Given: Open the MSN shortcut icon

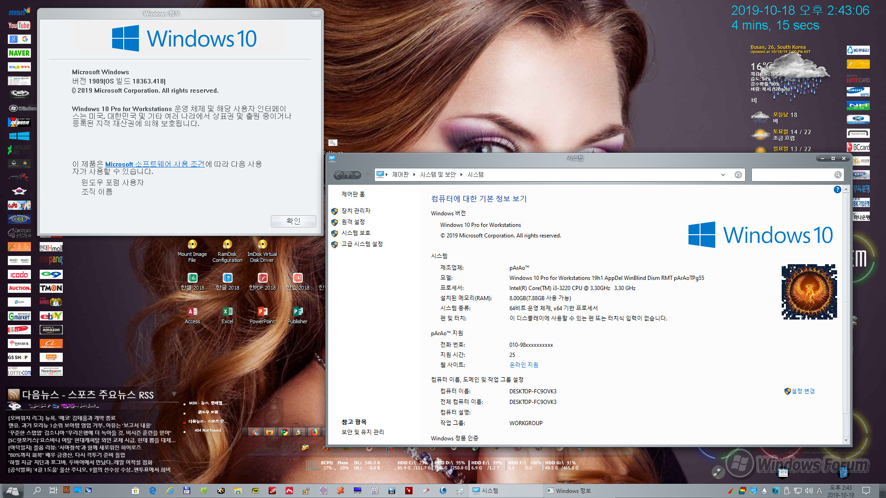Looking at the screenshot, I should click(x=19, y=12).
